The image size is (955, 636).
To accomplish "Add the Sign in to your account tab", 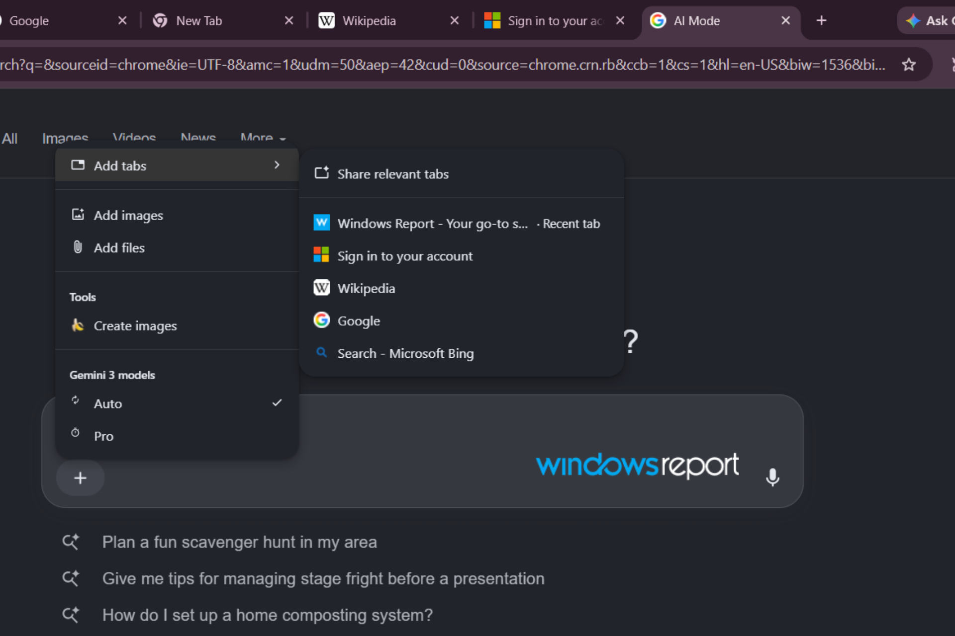I will pos(462,256).
